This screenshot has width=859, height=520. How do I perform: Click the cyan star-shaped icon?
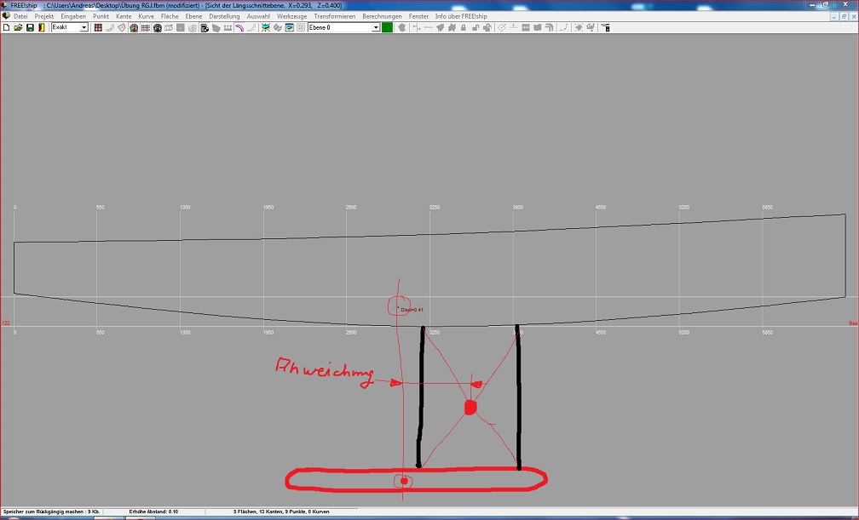pyautogui.click(x=266, y=28)
